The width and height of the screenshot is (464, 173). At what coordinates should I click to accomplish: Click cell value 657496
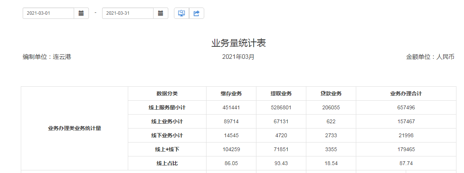pyautogui.click(x=406, y=107)
